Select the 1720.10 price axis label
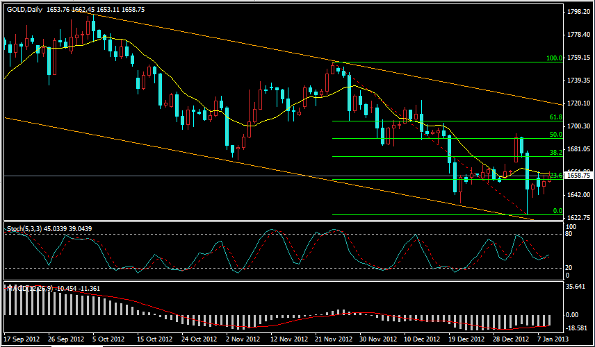This screenshot has width=595, height=347. tap(578, 103)
